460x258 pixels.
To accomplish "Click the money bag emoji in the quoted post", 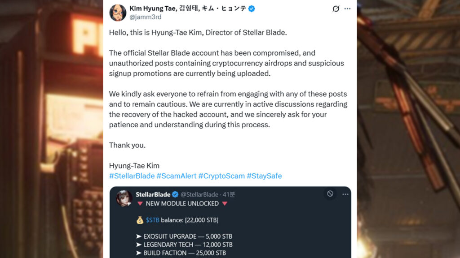I will pos(140,220).
